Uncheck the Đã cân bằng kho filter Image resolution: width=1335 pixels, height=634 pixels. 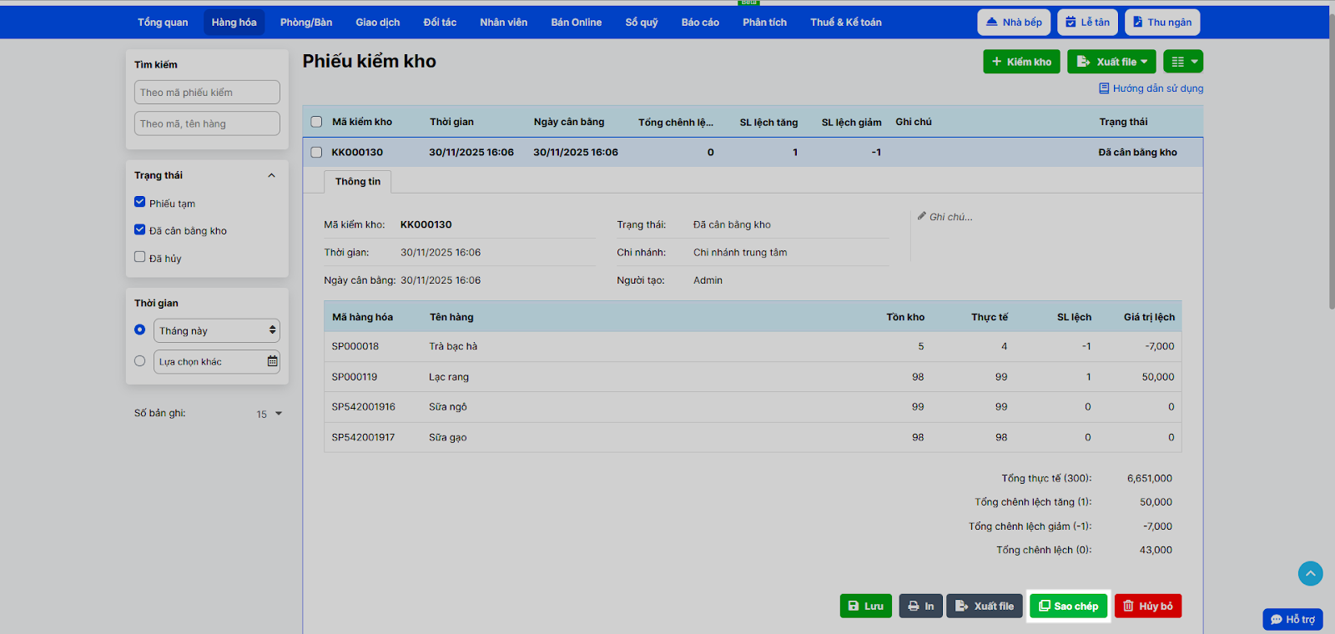pyautogui.click(x=140, y=229)
